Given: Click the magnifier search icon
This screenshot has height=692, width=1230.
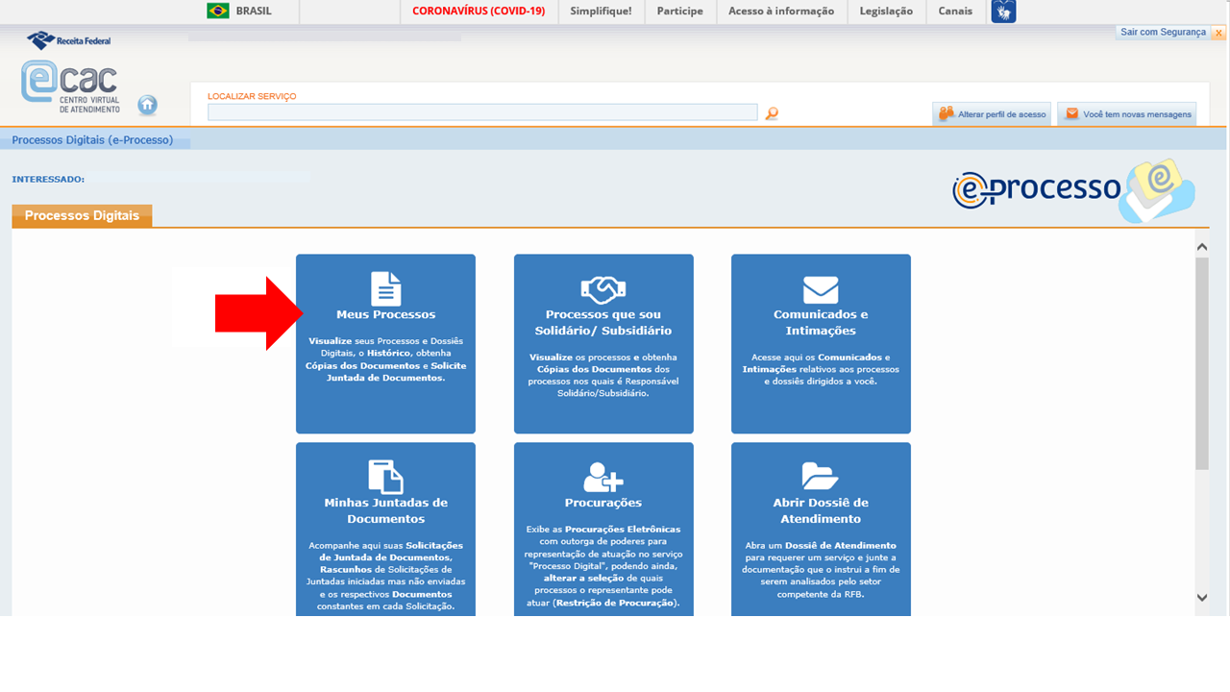Looking at the screenshot, I should (x=771, y=113).
